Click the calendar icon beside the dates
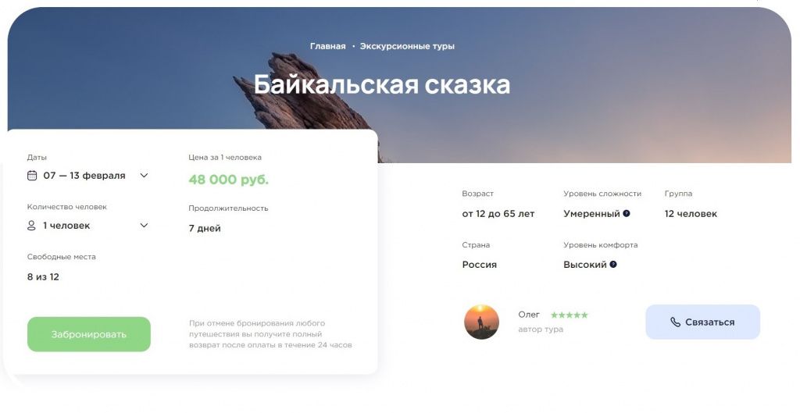800x413 pixels. 31,176
